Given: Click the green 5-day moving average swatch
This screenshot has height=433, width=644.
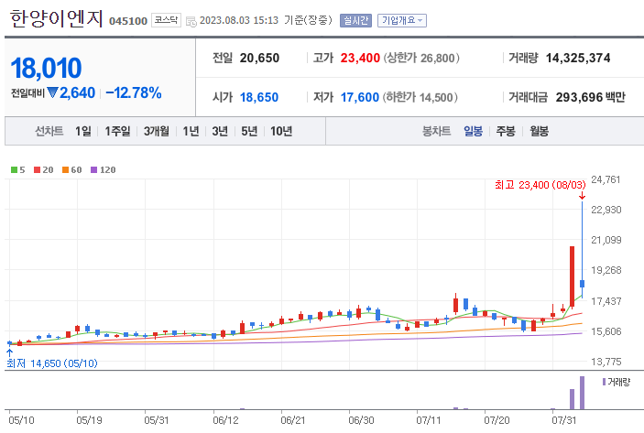Looking at the screenshot, I should click(x=14, y=170).
